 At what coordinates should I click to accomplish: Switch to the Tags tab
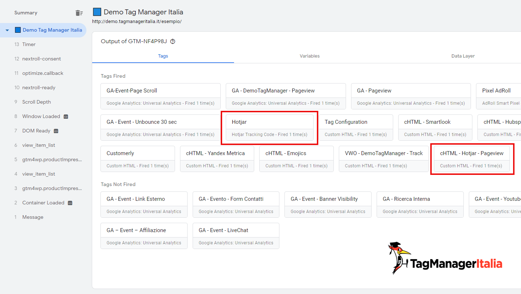163,56
